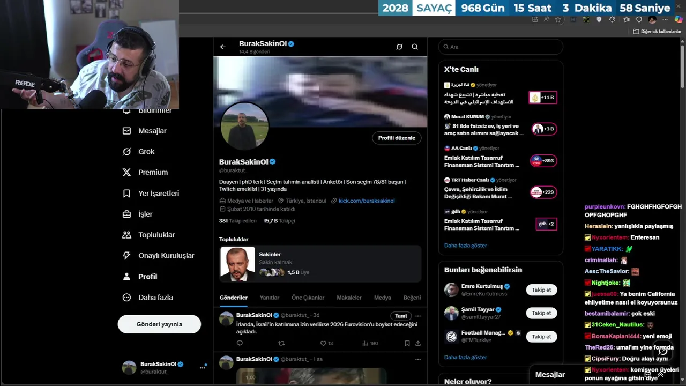Open the profile avatar photo

244,127
